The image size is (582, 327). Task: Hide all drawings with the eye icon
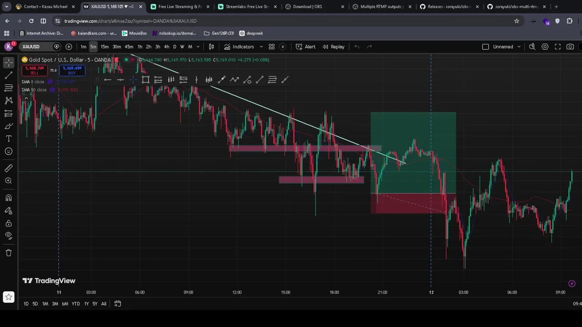pyautogui.click(x=9, y=236)
